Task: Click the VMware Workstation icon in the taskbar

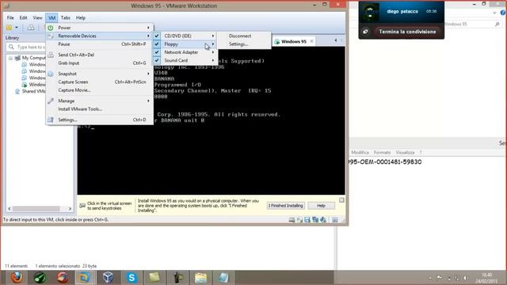Action: click(x=85, y=278)
